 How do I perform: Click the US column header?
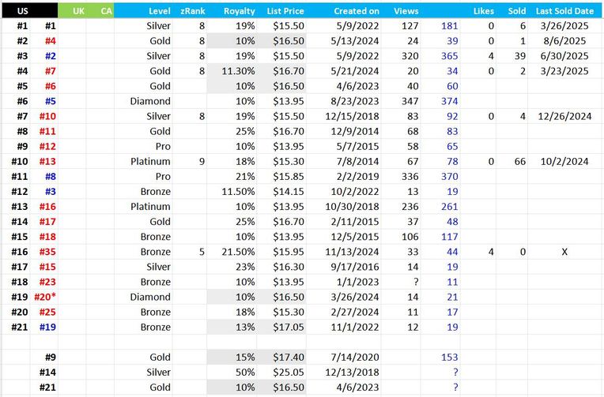pyautogui.click(x=23, y=11)
